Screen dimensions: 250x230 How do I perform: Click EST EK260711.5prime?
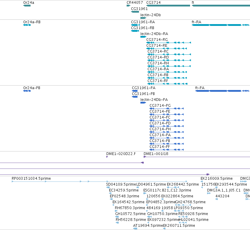tap(164, 229)
